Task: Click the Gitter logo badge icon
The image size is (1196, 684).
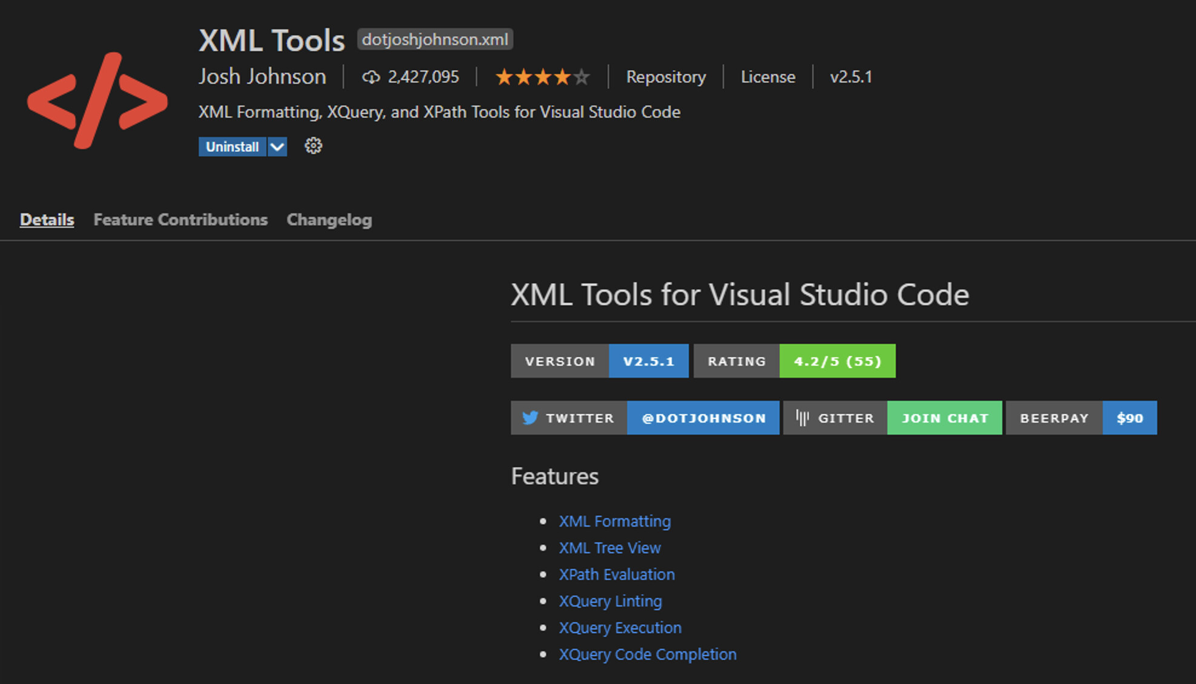Action: pos(803,418)
